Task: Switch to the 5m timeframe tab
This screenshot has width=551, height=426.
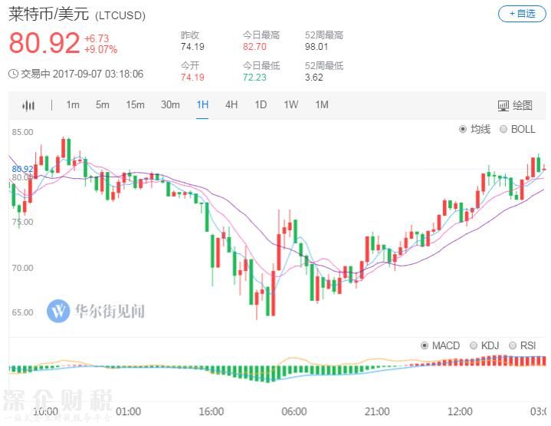Action: click(x=102, y=105)
